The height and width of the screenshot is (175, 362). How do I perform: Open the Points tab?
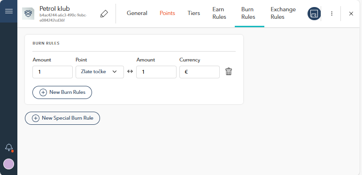pos(167,13)
